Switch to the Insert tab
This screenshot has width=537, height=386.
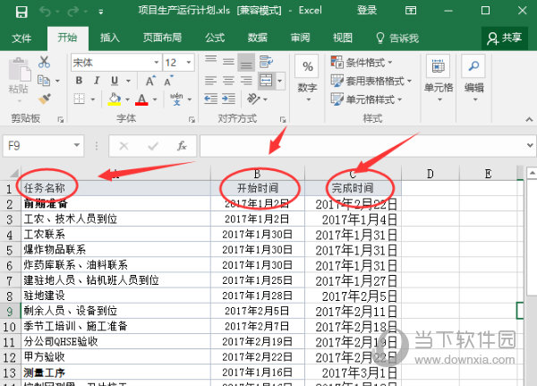(110, 38)
